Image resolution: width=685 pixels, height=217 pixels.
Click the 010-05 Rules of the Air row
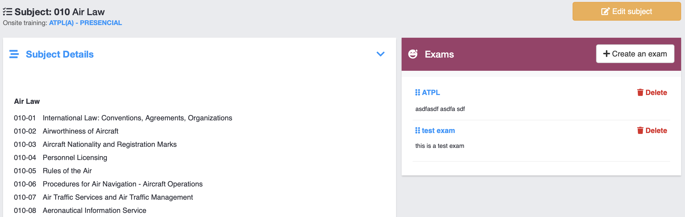coord(67,171)
